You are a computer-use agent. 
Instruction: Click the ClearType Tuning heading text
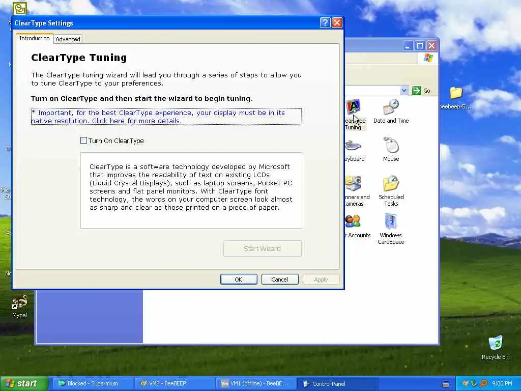[x=79, y=58]
